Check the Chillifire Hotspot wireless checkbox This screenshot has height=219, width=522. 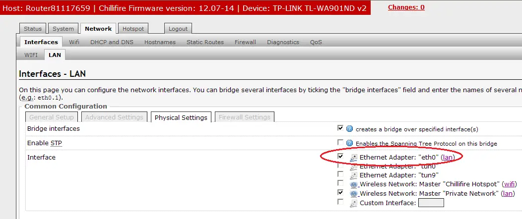pyautogui.click(x=340, y=183)
